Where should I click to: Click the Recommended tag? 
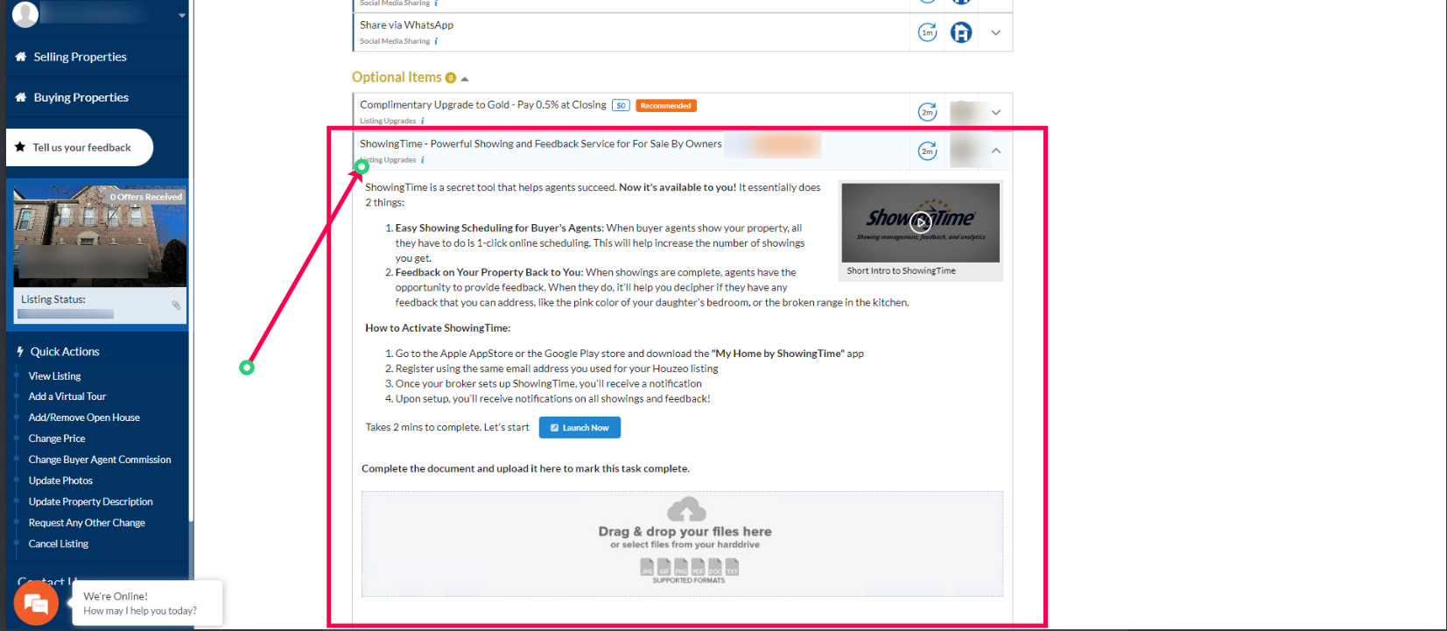665,106
